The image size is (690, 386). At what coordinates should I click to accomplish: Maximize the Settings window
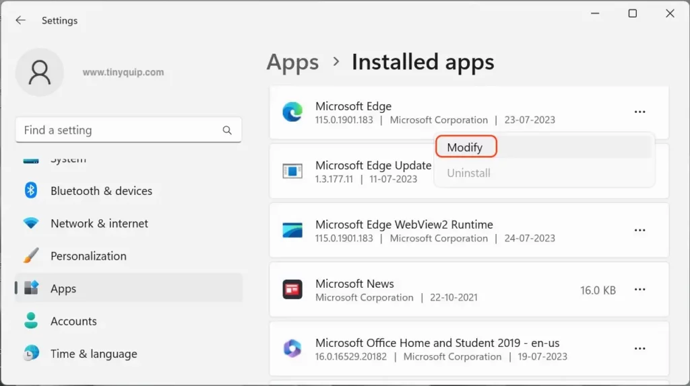click(x=632, y=13)
